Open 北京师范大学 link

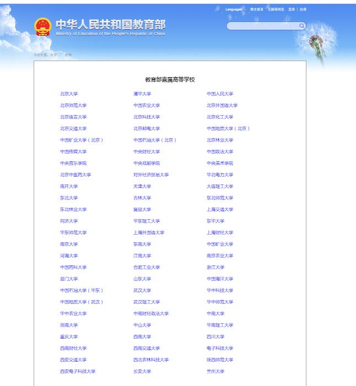tap(73, 105)
